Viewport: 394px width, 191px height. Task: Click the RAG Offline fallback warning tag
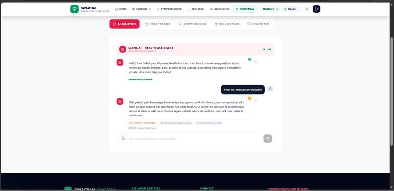(x=142, y=123)
